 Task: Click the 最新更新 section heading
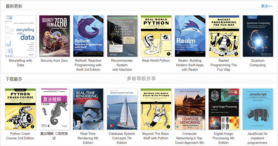14,6
